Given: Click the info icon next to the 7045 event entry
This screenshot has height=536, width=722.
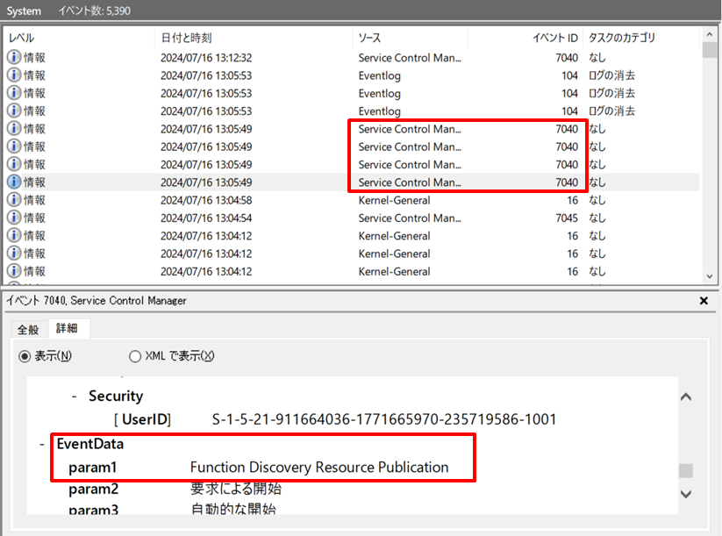Looking at the screenshot, I should coord(11,218).
